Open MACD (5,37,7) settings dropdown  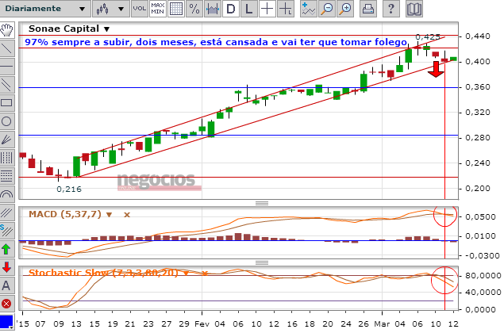click(x=109, y=215)
